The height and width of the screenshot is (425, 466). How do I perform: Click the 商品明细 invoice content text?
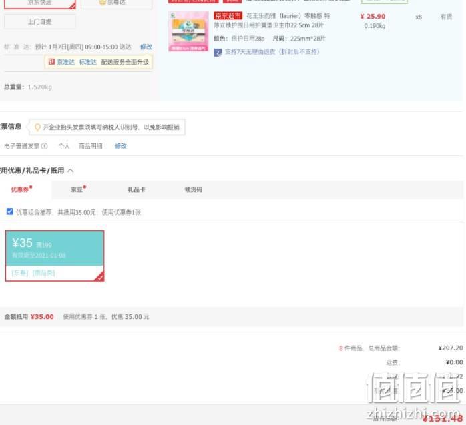[91, 146]
